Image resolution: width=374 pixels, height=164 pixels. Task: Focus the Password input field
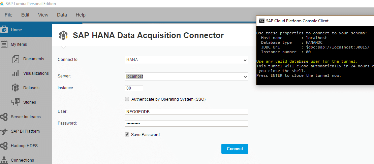tap(186, 124)
